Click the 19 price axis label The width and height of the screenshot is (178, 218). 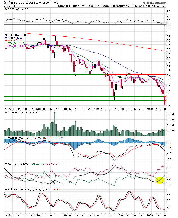point(168,51)
